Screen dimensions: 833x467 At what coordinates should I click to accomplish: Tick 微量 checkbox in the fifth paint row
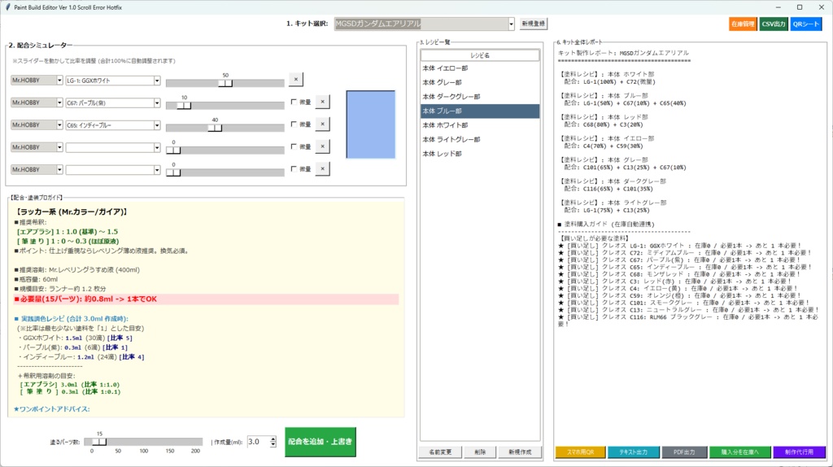[294, 169]
